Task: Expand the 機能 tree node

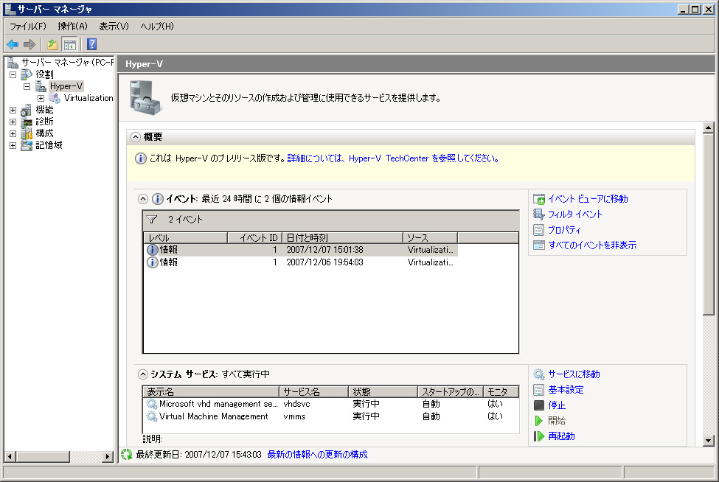Action: 13,110
